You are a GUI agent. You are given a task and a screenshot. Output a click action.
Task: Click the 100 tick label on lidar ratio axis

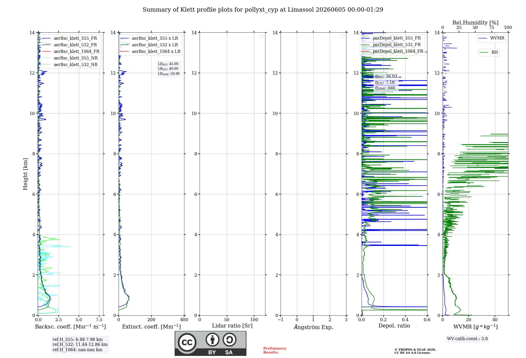click(254, 320)
